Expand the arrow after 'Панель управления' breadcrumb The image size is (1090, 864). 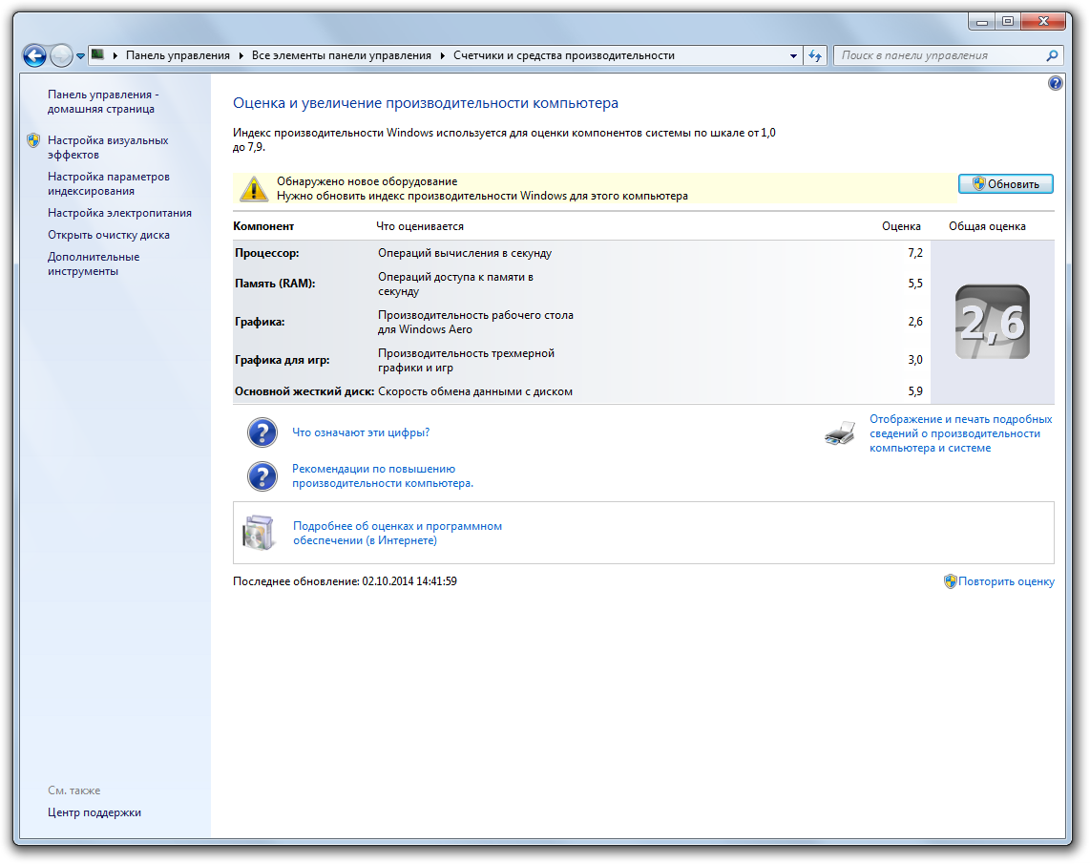click(241, 55)
